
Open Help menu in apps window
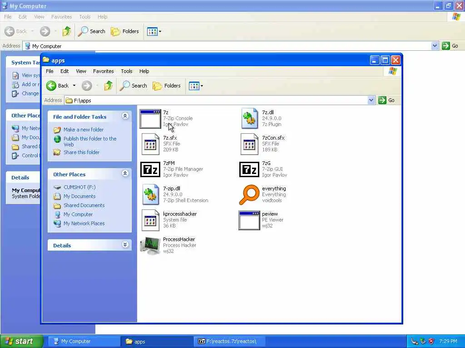(x=144, y=71)
